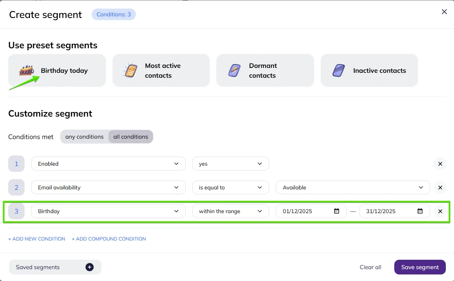Select the Most active contacts preset
The width and height of the screenshot is (454, 281).
[x=161, y=70]
